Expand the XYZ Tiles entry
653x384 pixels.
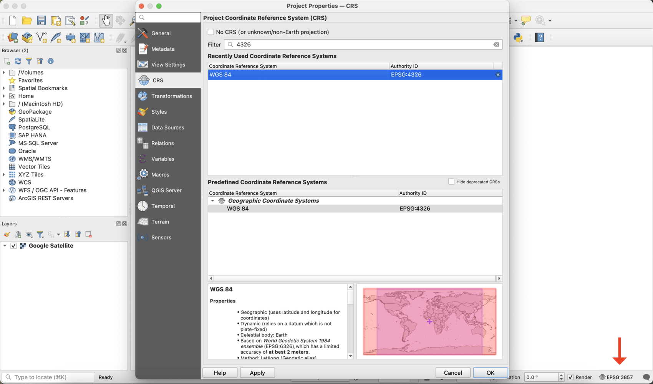[4, 174]
